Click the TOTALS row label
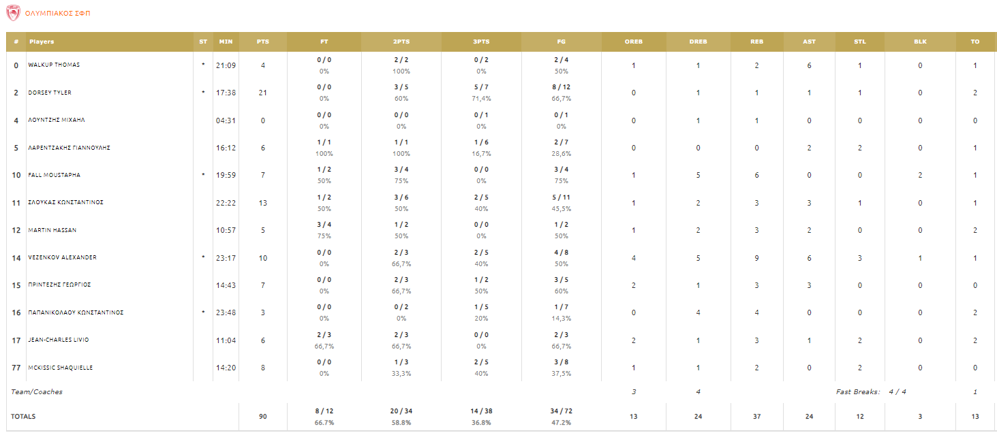This screenshot has width=997, height=435. [23, 416]
